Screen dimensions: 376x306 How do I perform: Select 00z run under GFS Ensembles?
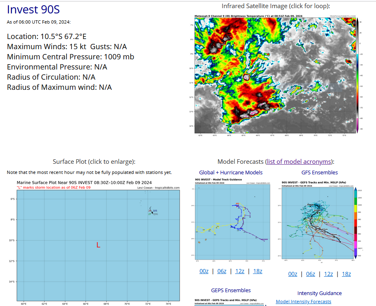[x=292, y=274]
